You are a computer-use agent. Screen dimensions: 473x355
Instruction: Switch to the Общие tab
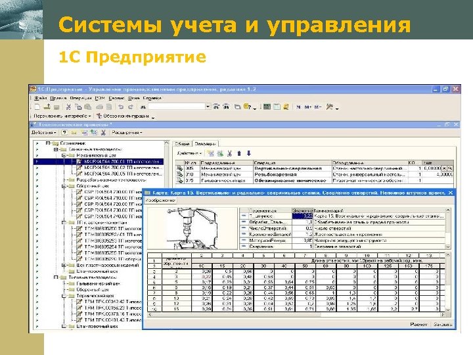click(183, 144)
